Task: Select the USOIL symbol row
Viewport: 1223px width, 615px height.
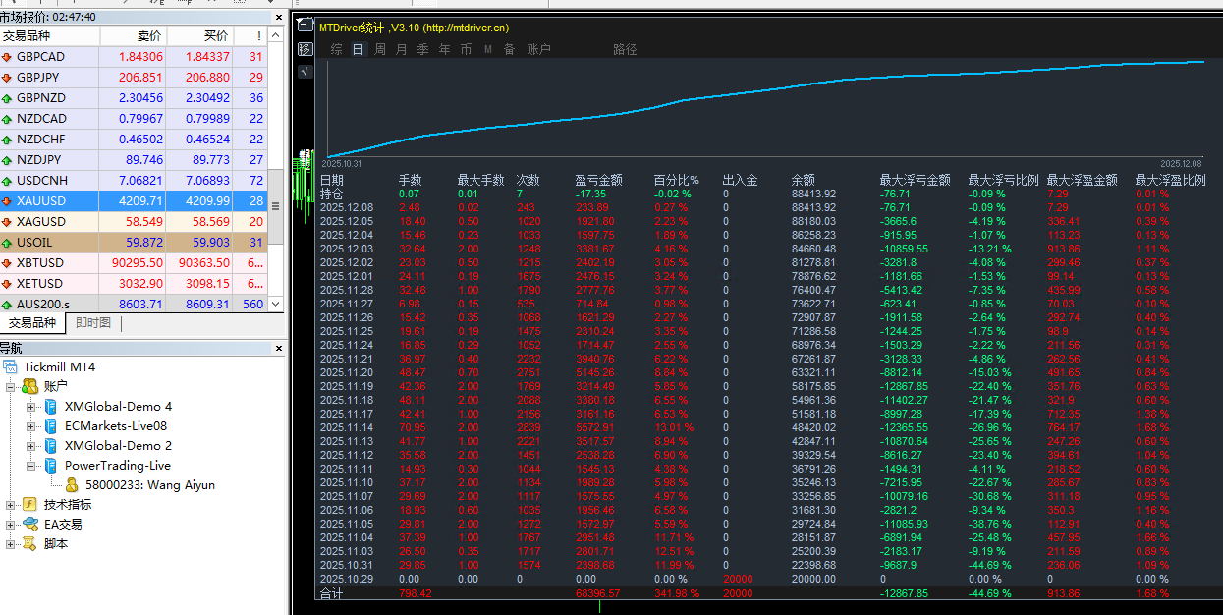Action: click(x=134, y=243)
